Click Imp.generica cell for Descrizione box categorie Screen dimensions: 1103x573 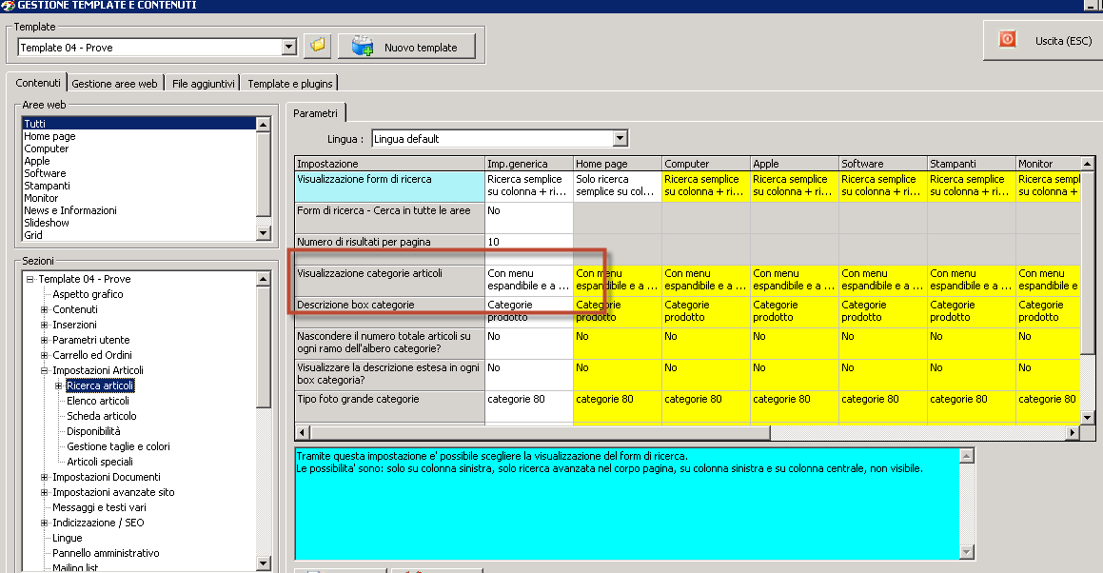tap(528, 306)
